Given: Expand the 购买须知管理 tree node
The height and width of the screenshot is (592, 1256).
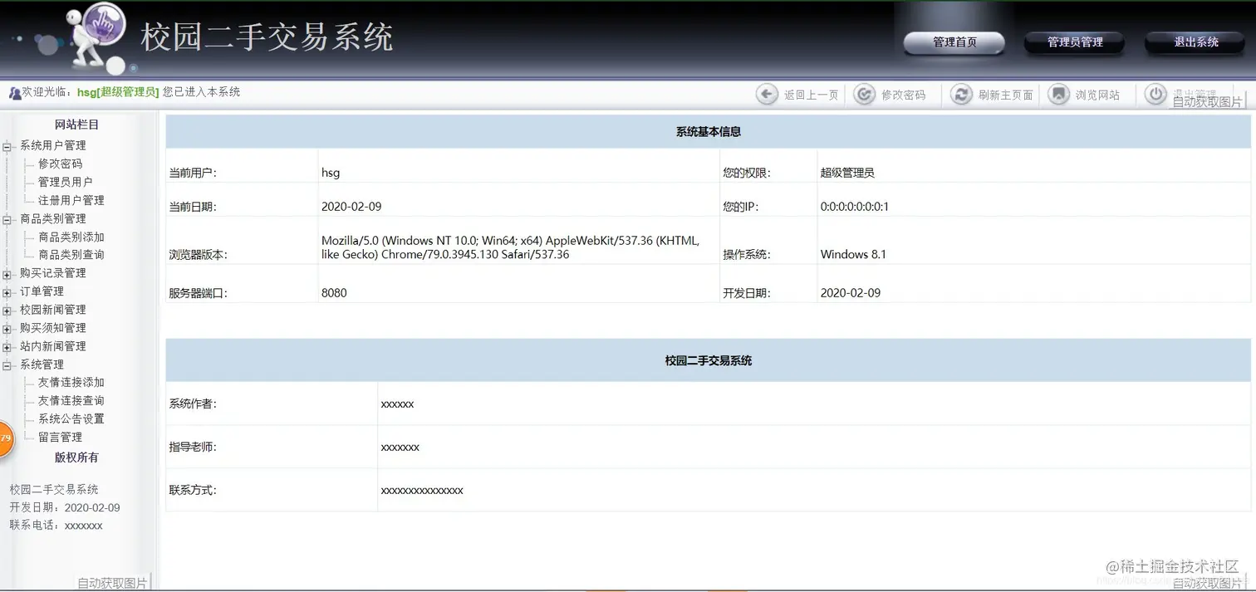Looking at the screenshot, I should pyautogui.click(x=7, y=329).
